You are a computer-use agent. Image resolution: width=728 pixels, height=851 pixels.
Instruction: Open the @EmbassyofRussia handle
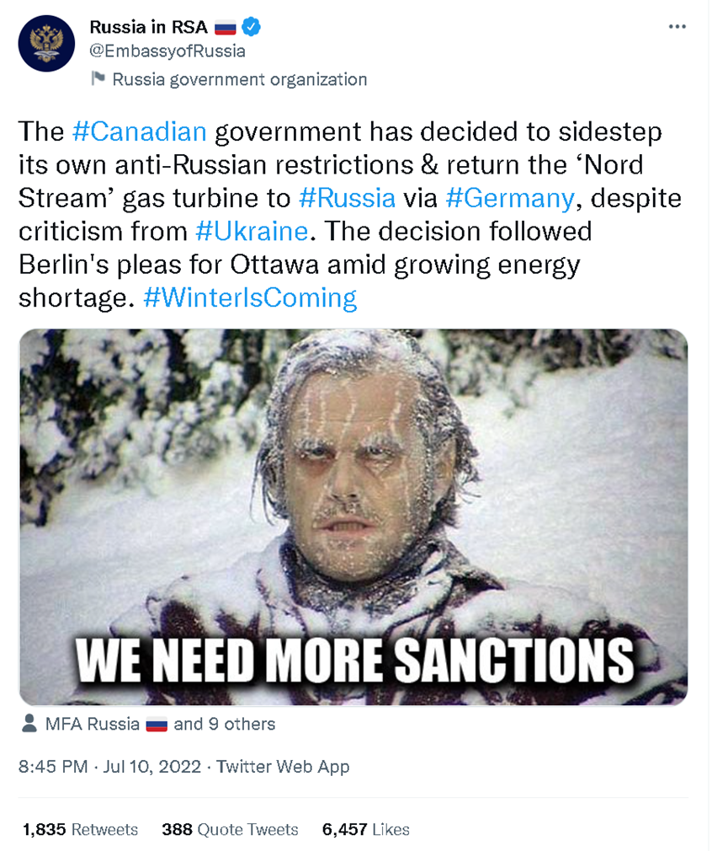tap(167, 51)
